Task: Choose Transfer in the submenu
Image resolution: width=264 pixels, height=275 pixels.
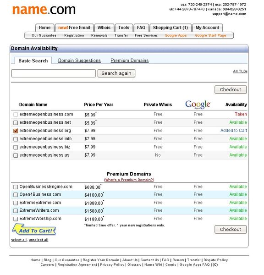Action: (121, 35)
